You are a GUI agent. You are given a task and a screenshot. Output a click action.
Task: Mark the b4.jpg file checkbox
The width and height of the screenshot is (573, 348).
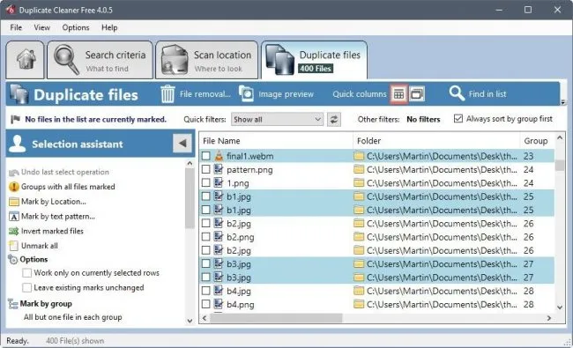(206, 291)
